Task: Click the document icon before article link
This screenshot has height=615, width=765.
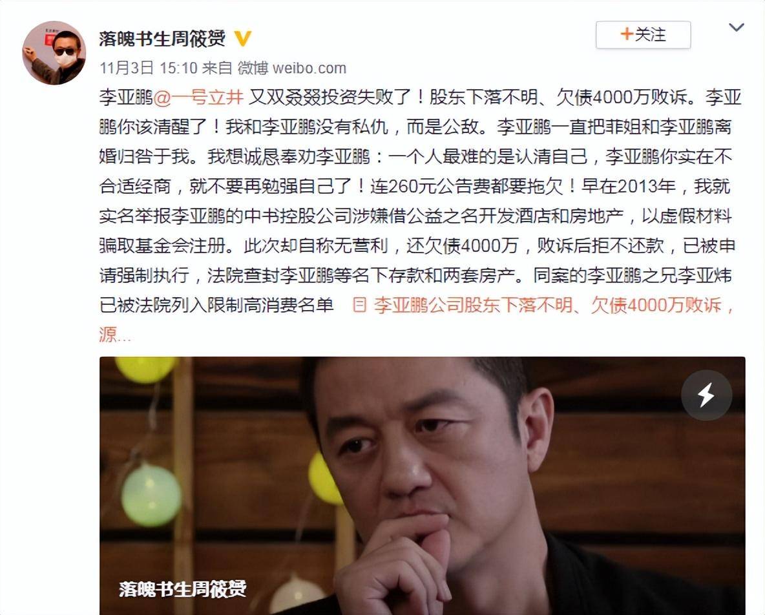Action: [x=359, y=306]
